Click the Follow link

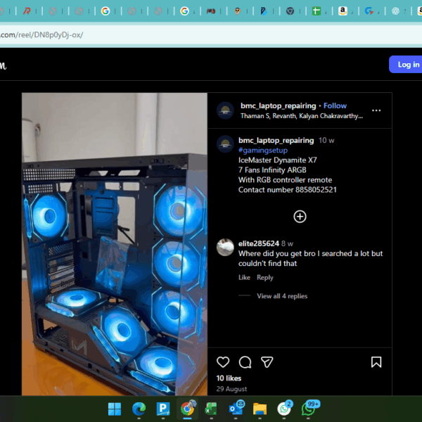click(335, 105)
